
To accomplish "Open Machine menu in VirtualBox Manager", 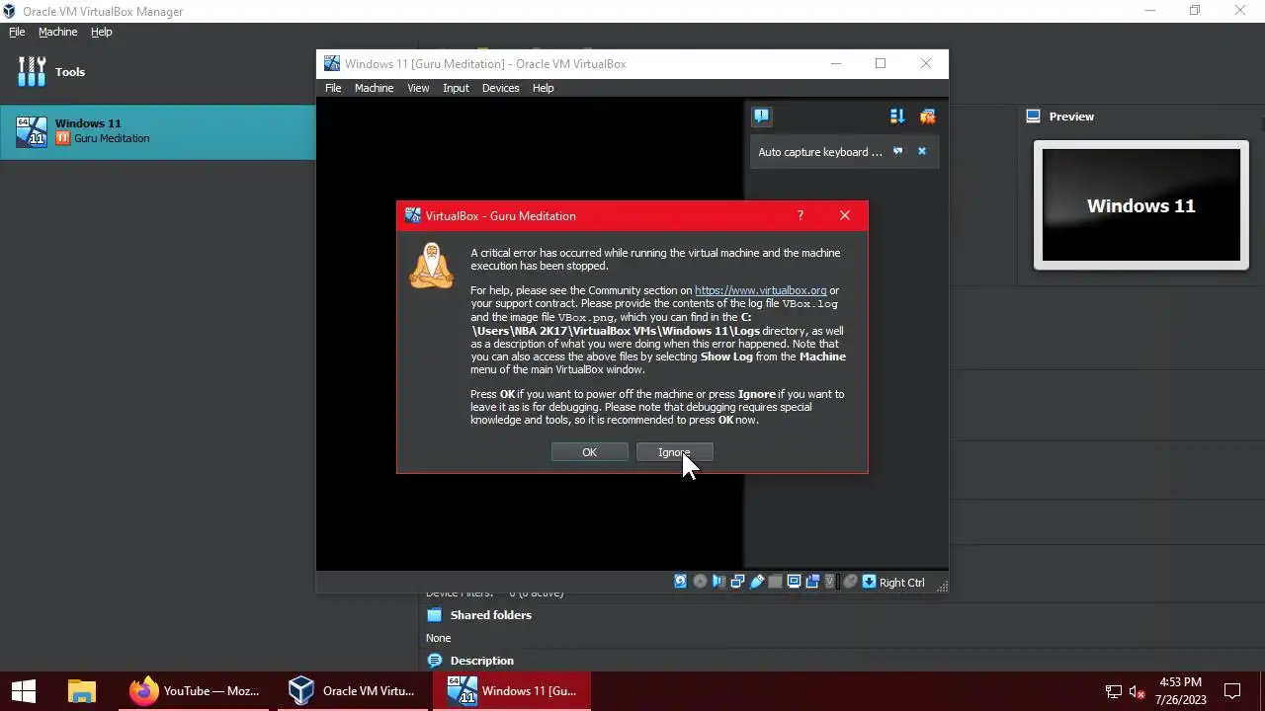I will (x=57, y=32).
